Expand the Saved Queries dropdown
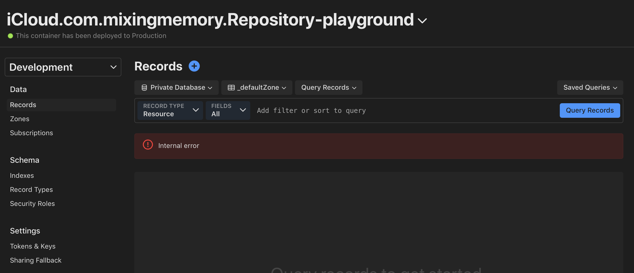Screen dimensions: 634x273 click(x=590, y=88)
